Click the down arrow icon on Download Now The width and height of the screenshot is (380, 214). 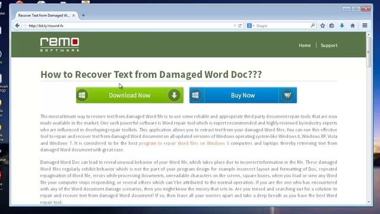174,95
